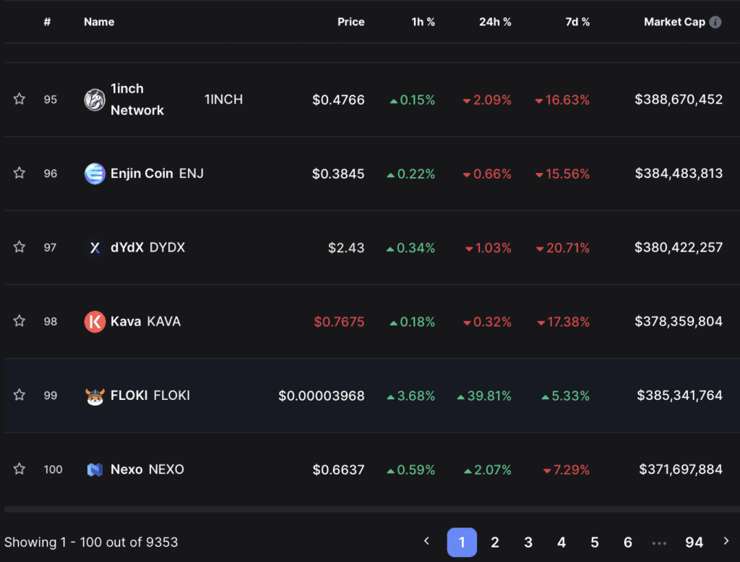Sort by 7d % change
740x562 pixels.
point(577,22)
